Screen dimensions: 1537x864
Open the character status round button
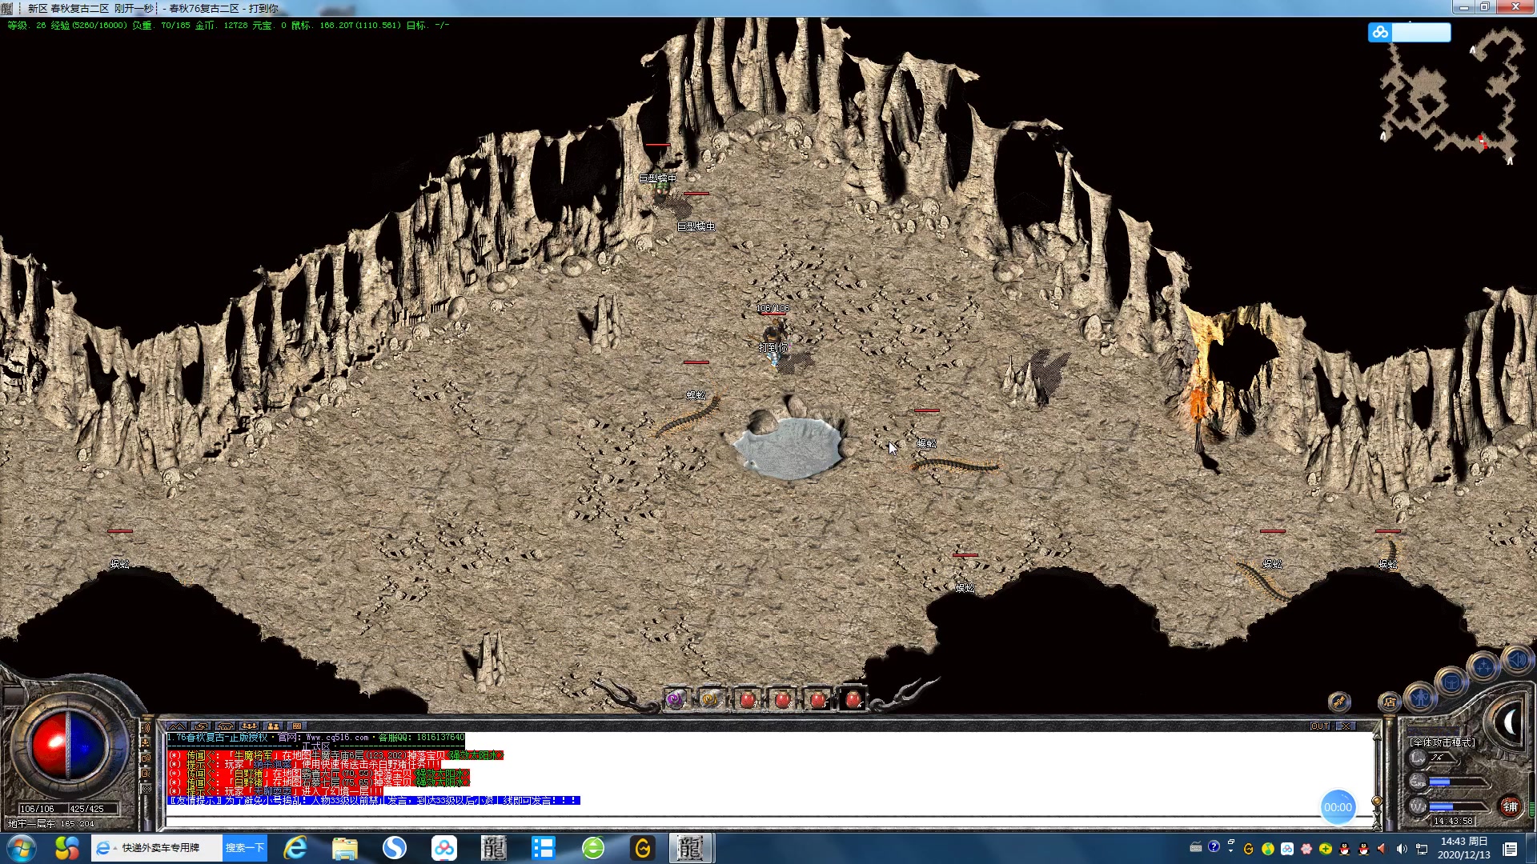(1420, 698)
